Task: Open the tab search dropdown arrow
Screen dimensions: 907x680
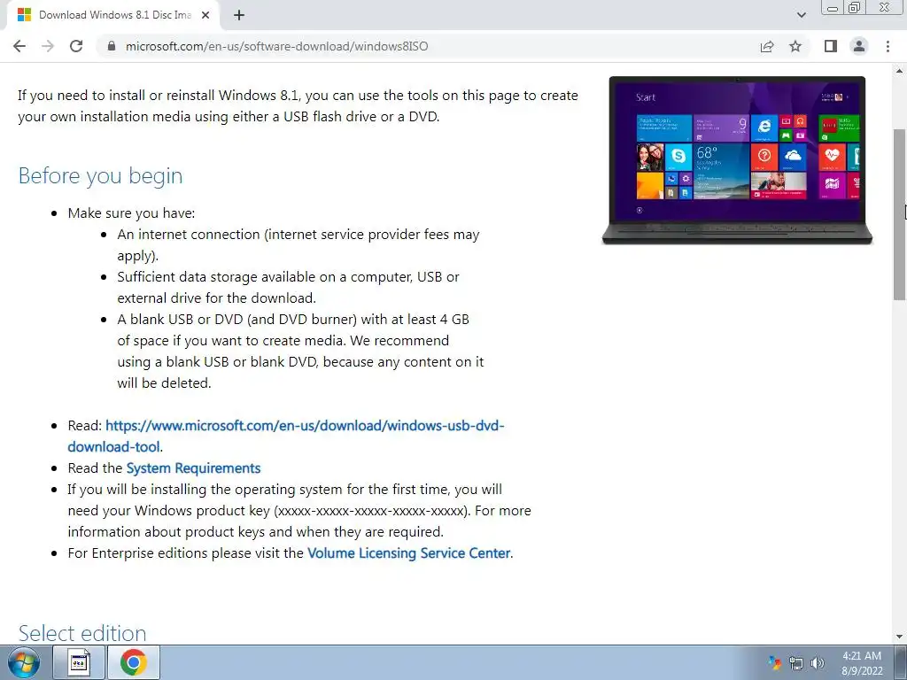Action: [x=801, y=15]
